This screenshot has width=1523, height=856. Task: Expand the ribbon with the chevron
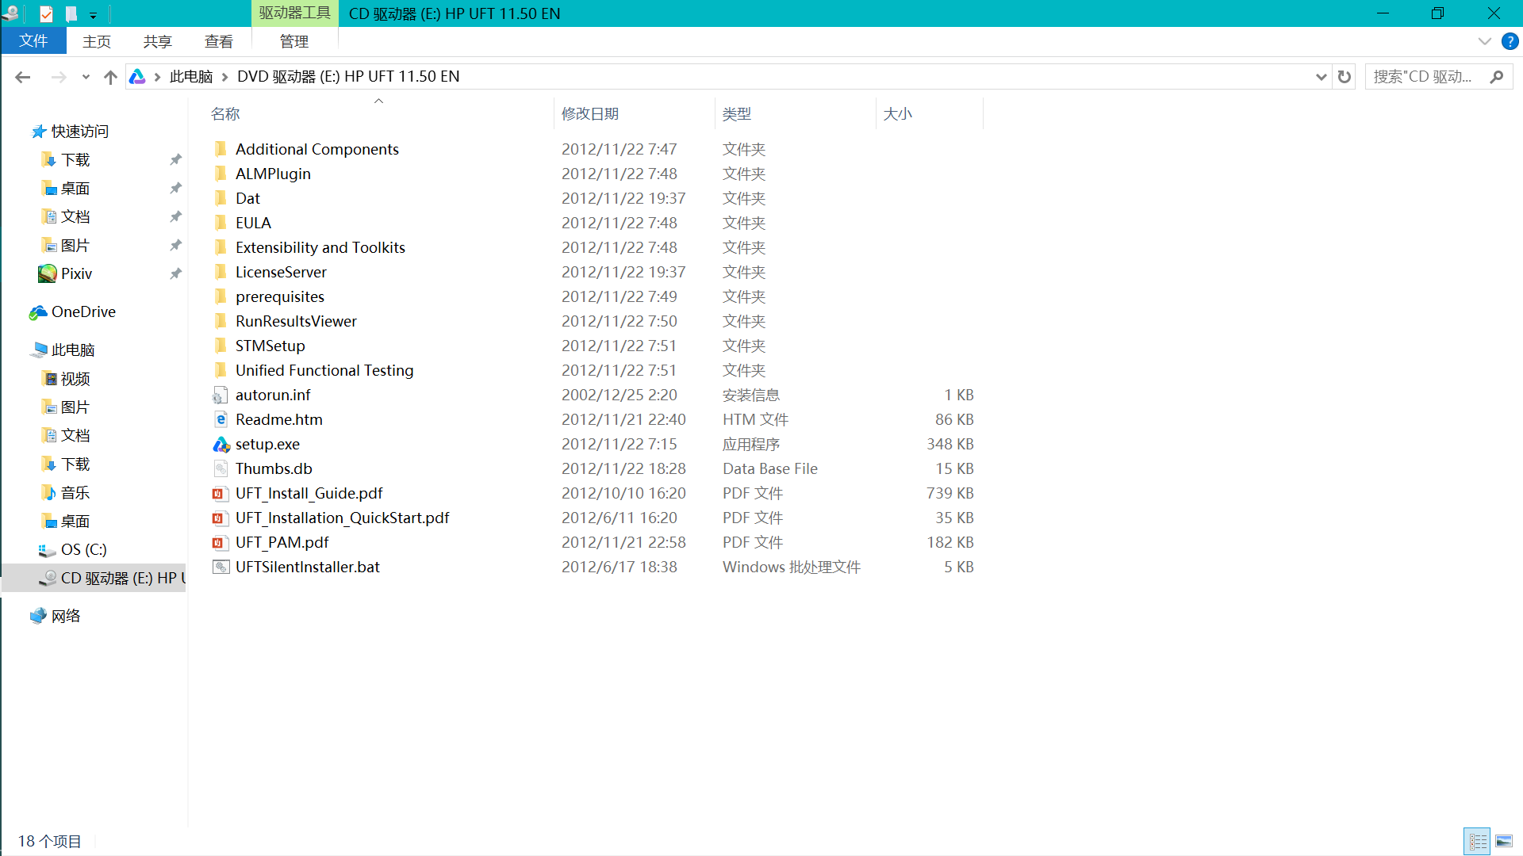click(x=1484, y=41)
